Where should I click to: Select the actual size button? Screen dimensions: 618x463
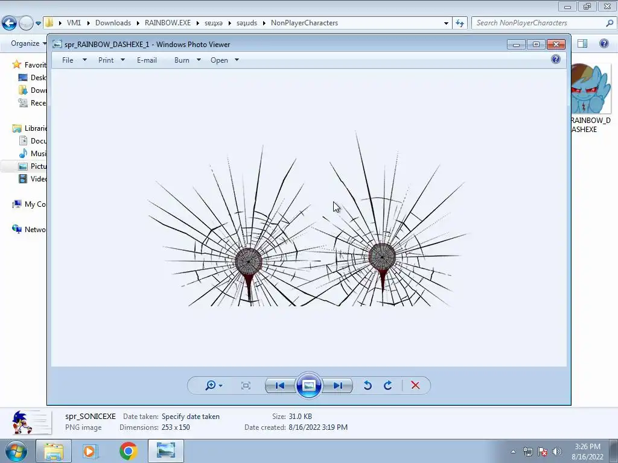coord(246,385)
